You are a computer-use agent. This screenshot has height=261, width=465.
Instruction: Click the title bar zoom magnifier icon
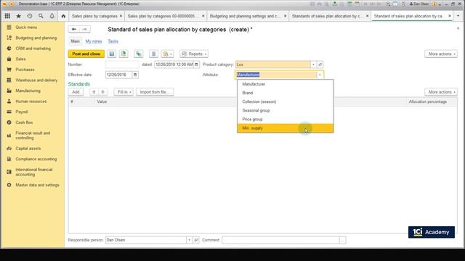click(388, 4)
